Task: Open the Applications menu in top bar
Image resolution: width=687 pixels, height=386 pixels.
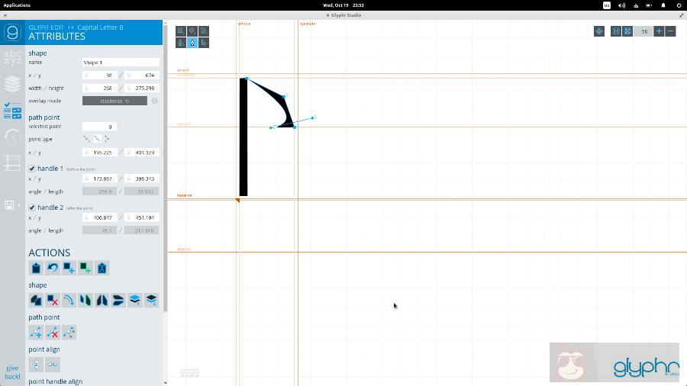Action: point(17,5)
